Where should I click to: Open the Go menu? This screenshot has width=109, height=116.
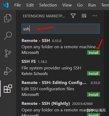click(80, 5)
